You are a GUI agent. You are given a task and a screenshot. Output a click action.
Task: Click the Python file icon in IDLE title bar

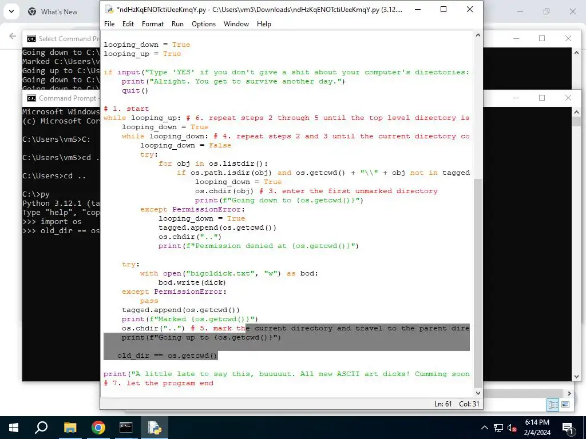coord(109,9)
